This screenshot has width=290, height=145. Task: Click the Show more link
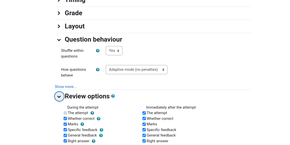pyautogui.click(x=66, y=87)
